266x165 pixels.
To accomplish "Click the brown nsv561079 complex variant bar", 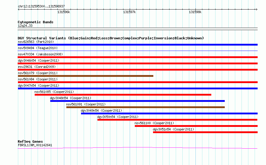I will click(85, 76).
